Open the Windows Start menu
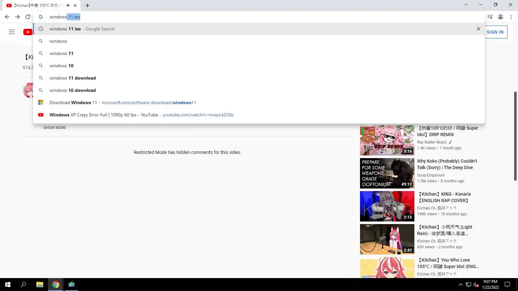 point(8,285)
